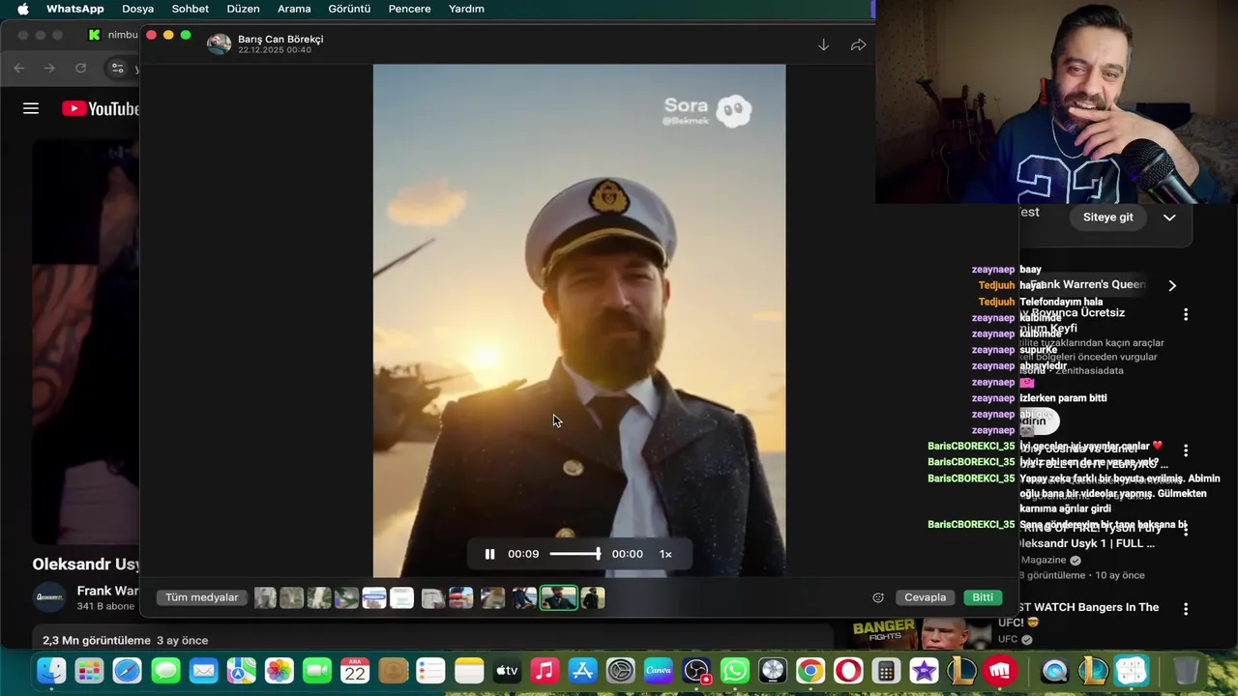Open Notes from the dock
Image resolution: width=1238 pixels, height=696 pixels.
point(469,670)
